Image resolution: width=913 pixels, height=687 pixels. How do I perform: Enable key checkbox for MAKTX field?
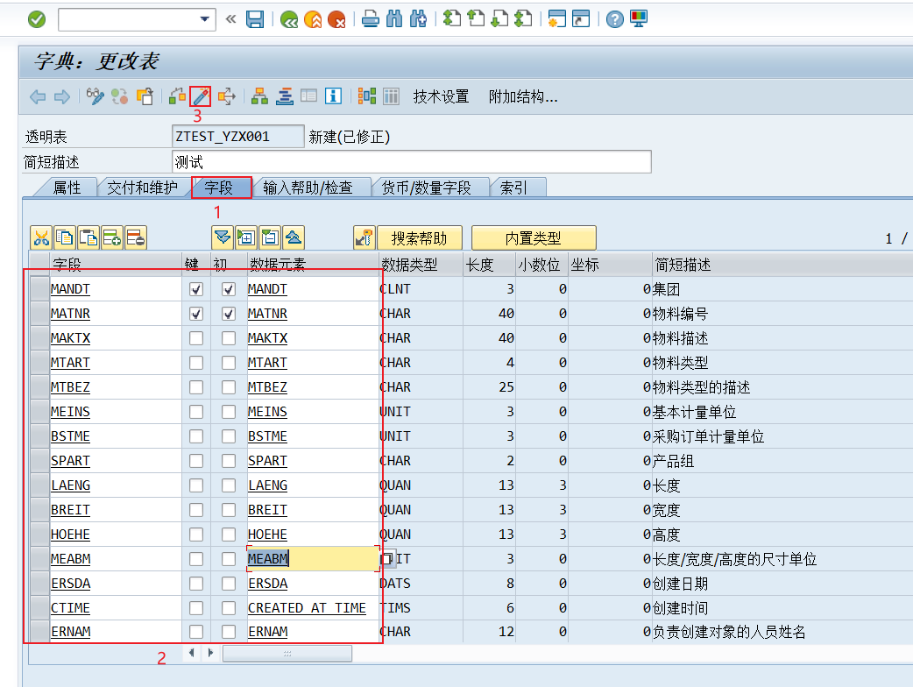[x=195, y=337]
